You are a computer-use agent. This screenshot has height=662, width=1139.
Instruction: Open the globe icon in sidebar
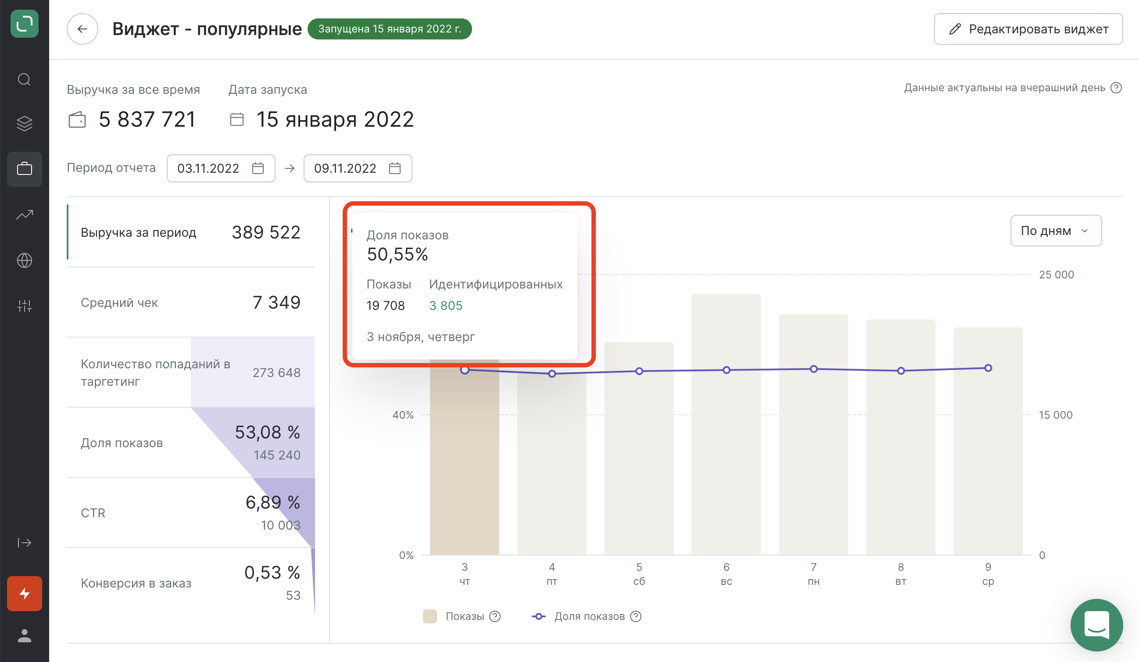click(x=25, y=260)
